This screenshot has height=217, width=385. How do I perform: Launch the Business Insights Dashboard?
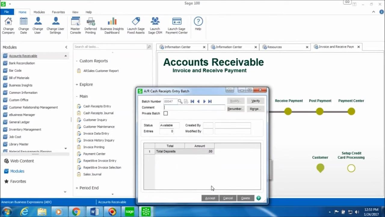tap(112, 26)
